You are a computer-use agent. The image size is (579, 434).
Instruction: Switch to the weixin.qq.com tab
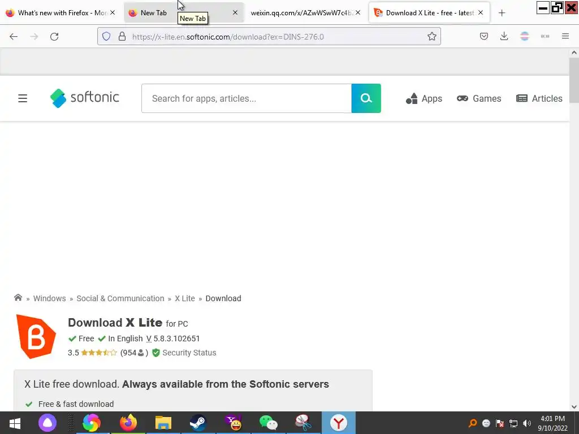point(301,13)
